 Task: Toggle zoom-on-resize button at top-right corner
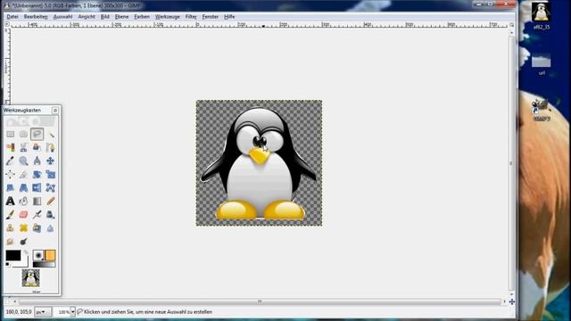(511, 24)
